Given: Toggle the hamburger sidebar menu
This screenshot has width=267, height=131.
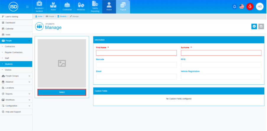Looking at the screenshot, I should coord(27,6).
